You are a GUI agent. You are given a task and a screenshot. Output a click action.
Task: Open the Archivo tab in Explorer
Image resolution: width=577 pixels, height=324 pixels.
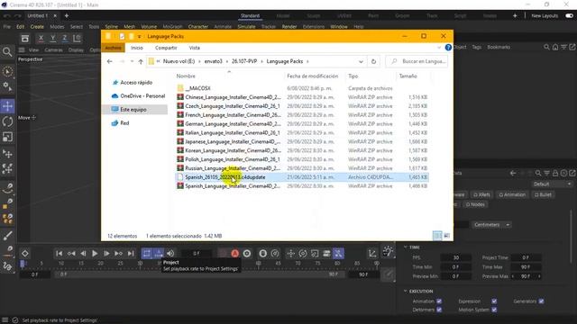(113, 48)
